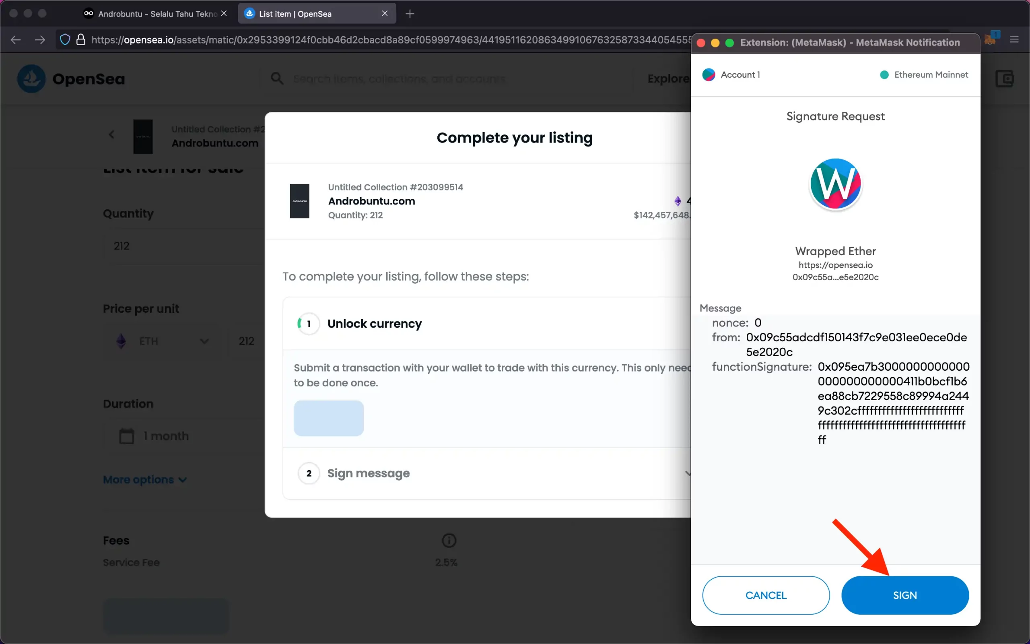This screenshot has height=644, width=1030.
Task: Open the browser hamburger menu
Action: (1014, 39)
